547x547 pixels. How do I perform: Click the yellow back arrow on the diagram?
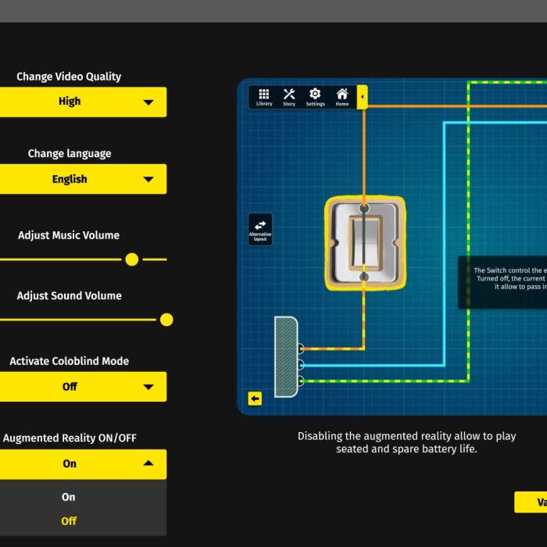(x=255, y=399)
